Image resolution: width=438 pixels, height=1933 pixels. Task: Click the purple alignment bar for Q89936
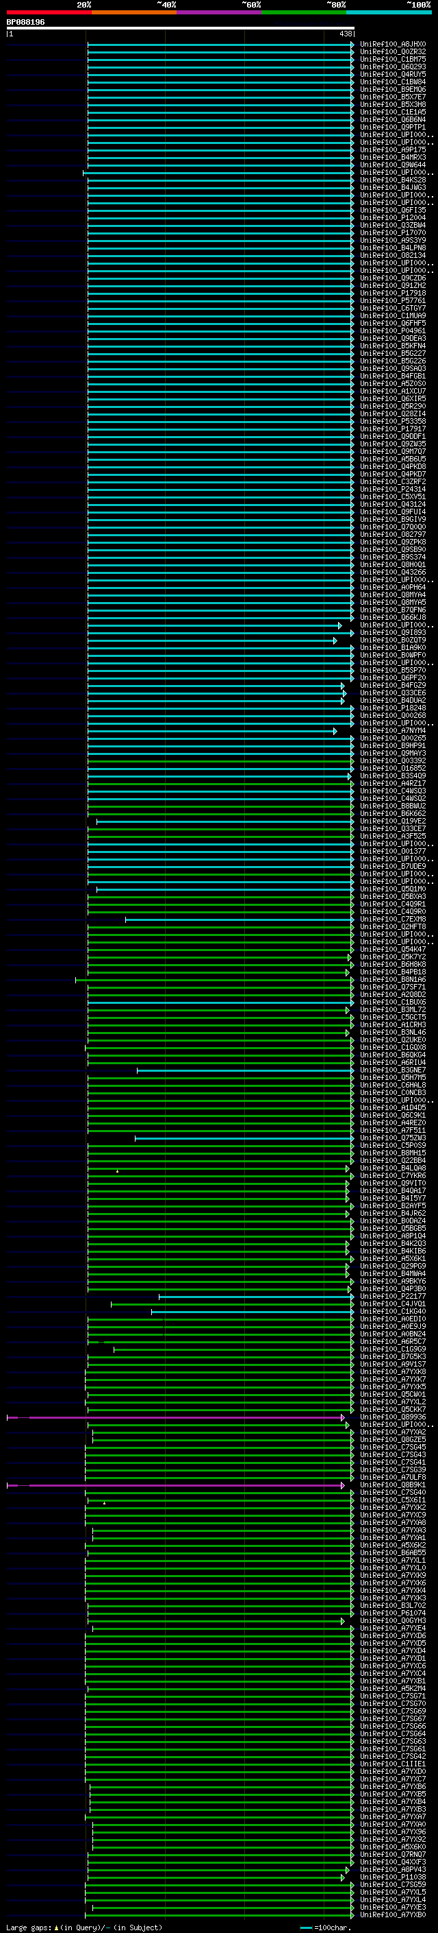coord(175,1417)
